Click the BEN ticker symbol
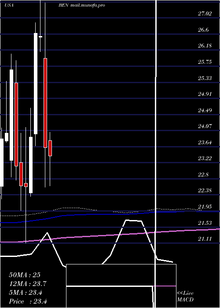This screenshot has height=308, width=220. pos(63,5)
